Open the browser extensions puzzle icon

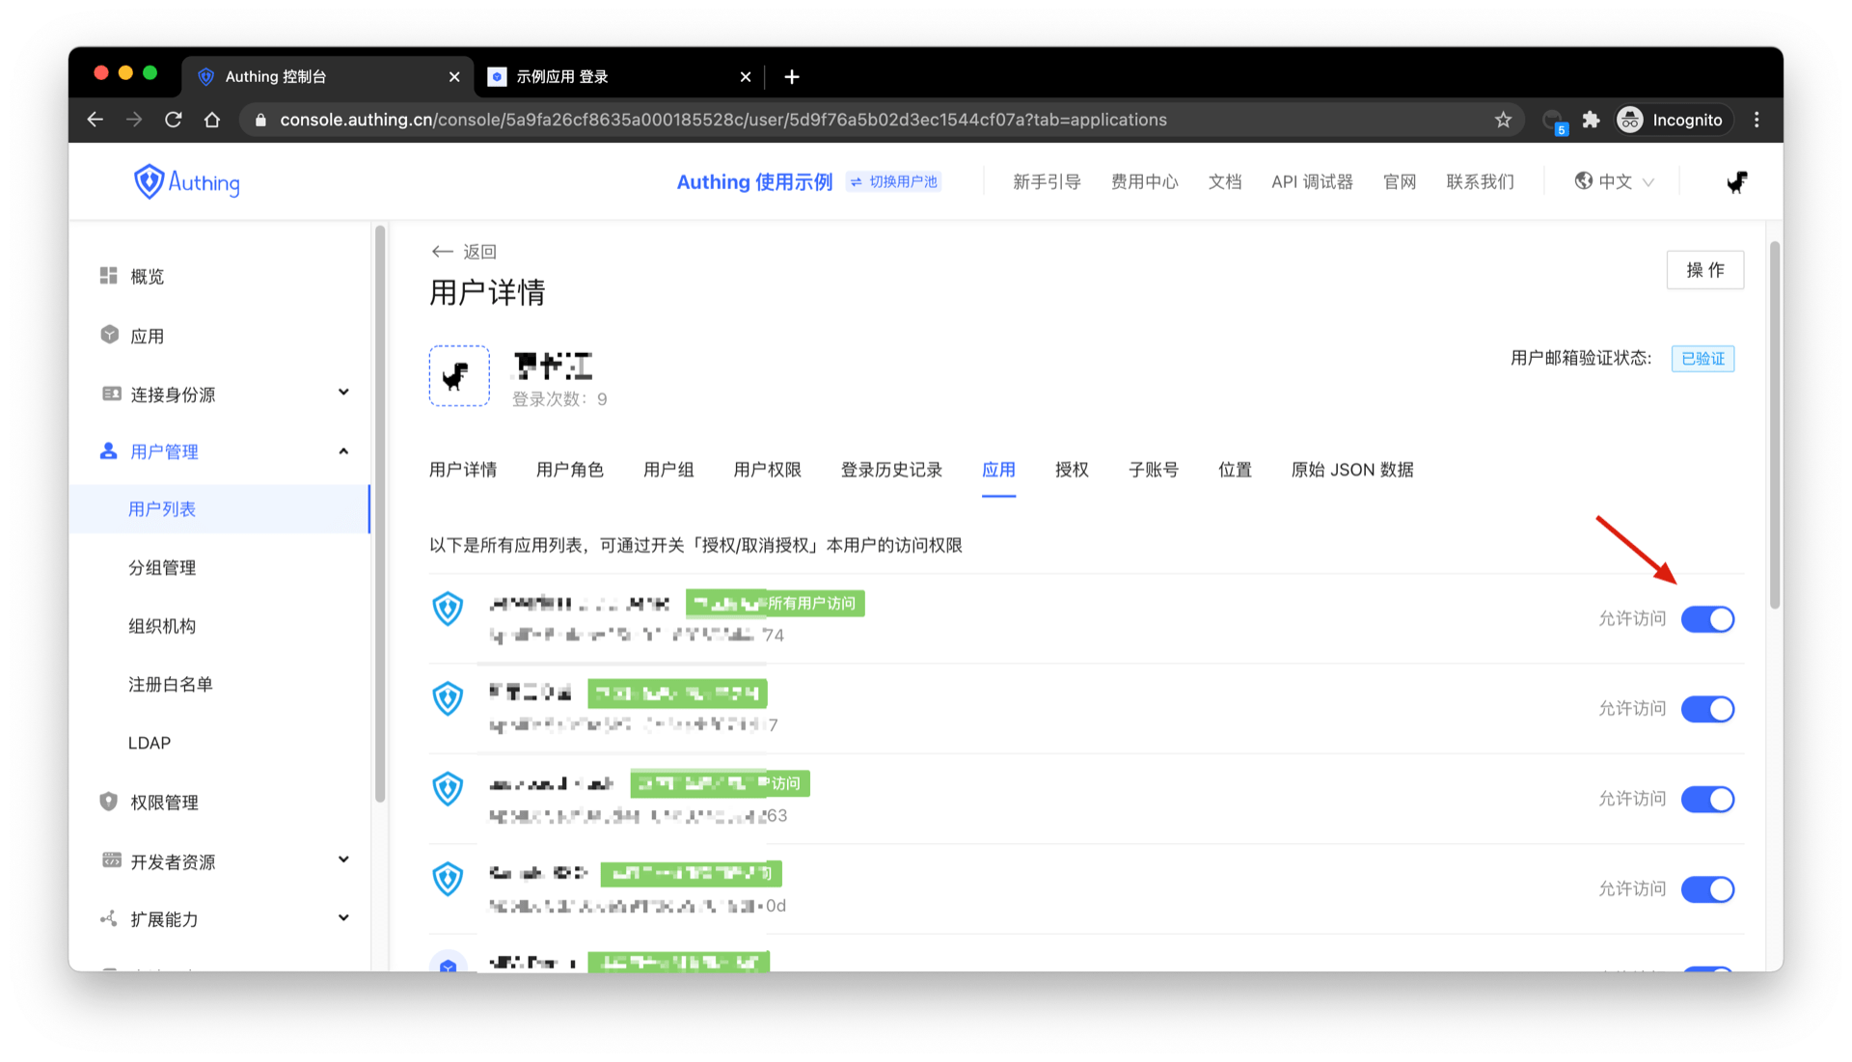[1591, 120]
